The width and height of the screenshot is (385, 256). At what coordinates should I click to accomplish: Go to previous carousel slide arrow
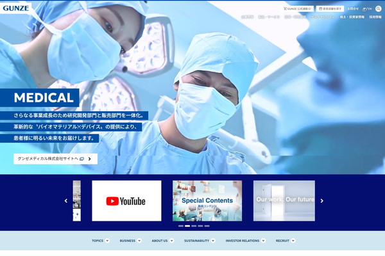[x=66, y=200]
